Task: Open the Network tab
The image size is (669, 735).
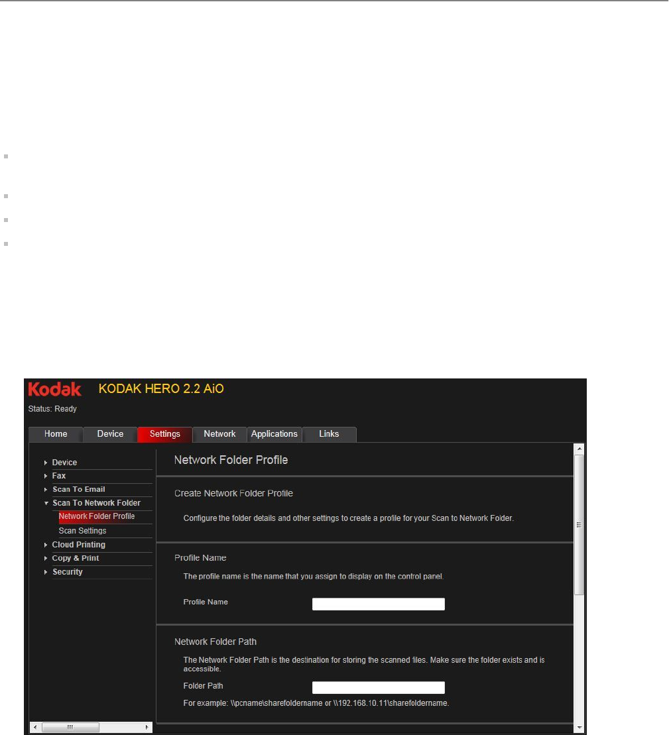Action: click(219, 434)
